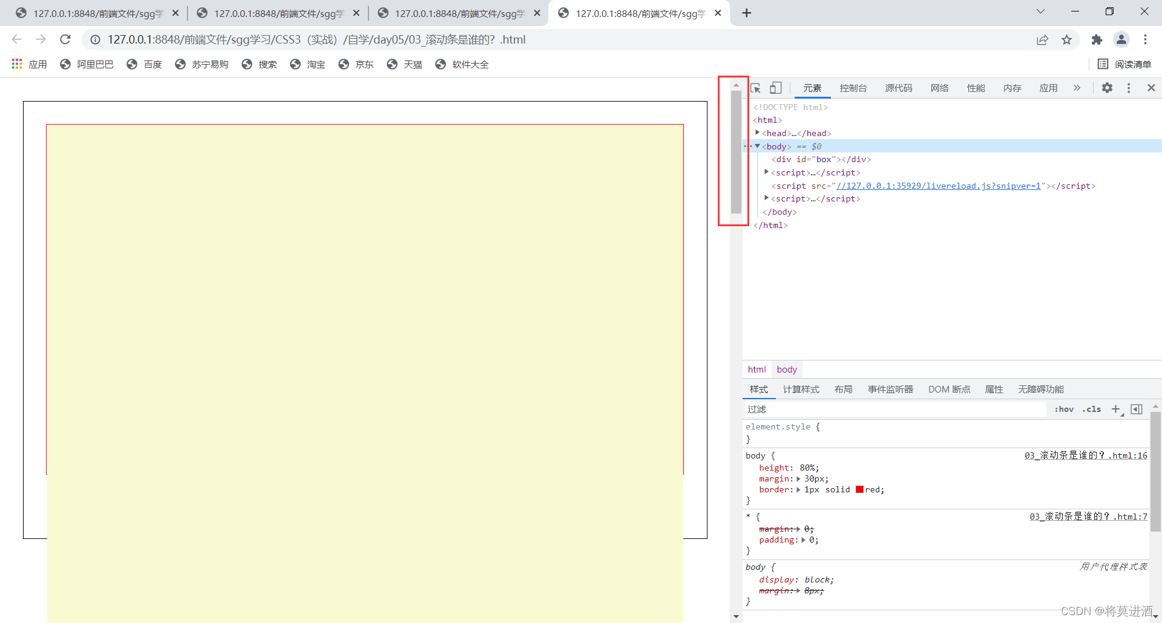Open a new browser tab
The height and width of the screenshot is (623, 1162).
tap(747, 13)
